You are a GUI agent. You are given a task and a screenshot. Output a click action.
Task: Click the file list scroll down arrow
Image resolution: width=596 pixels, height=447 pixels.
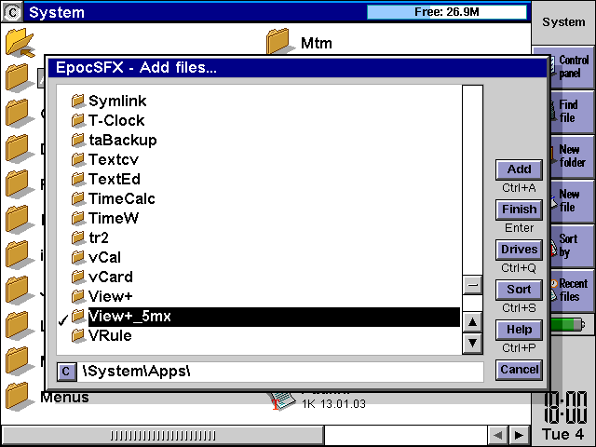(472, 343)
